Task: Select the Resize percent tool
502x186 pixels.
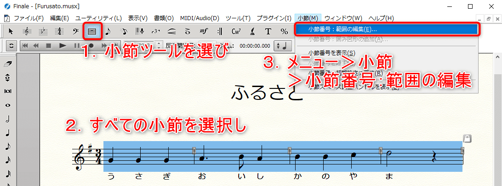Action: point(284,31)
